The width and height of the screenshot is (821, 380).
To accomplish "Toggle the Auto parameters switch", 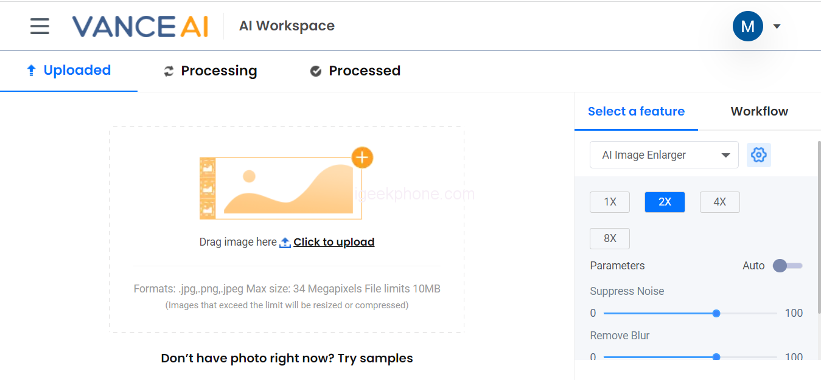I will coord(787,266).
